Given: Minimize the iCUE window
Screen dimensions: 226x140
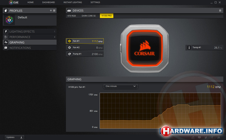Looking at the screenshot, I should (211, 3).
